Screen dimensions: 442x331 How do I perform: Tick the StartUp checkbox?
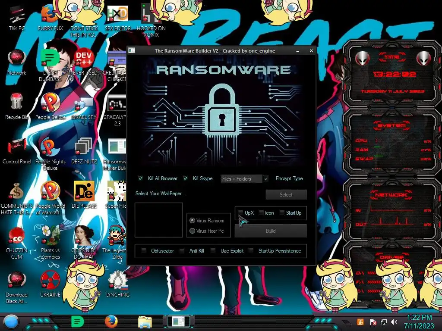(282, 213)
